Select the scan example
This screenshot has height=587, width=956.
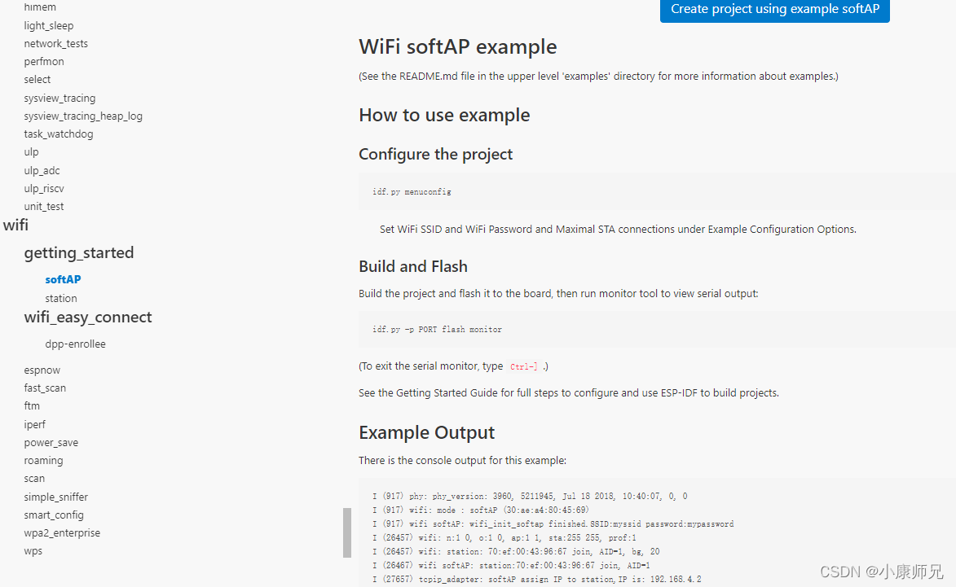[34, 479]
